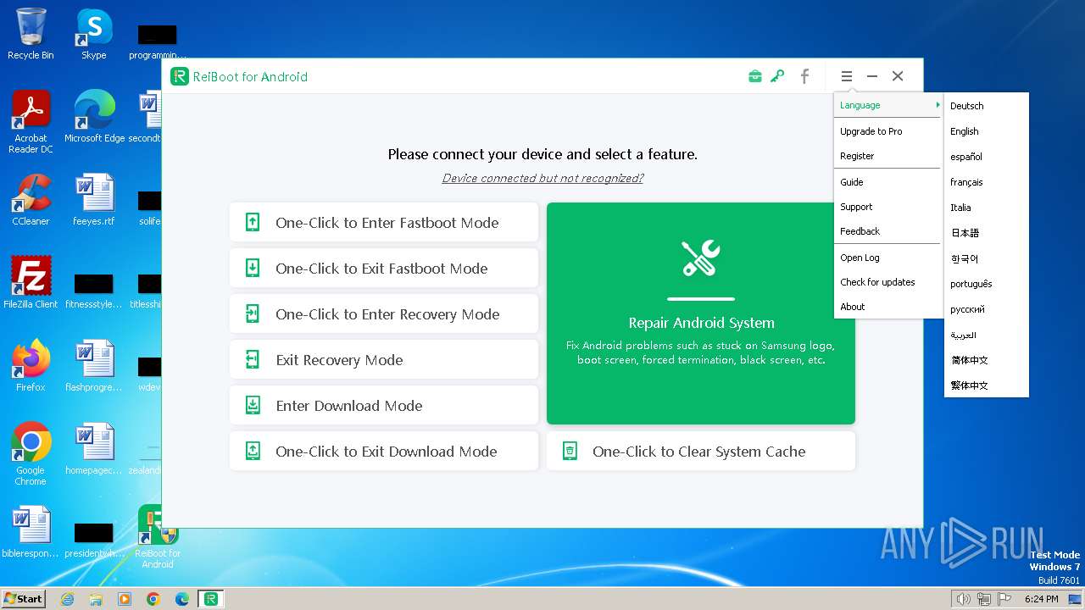Image resolution: width=1085 pixels, height=610 pixels.
Task: Select CCleaner desktop icon
Action: tap(31, 200)
